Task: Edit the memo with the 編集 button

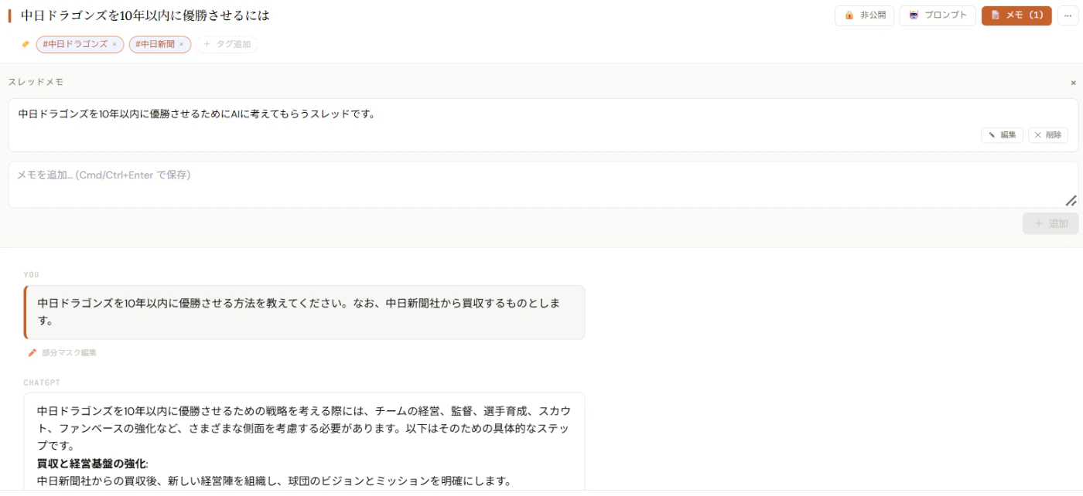Action: [x=1002, y=135]
